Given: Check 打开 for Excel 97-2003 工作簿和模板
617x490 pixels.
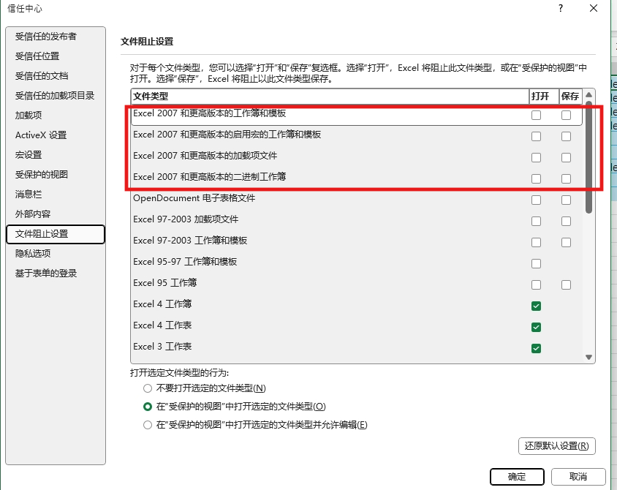Looking at the screenshot, I should coord(536,243).
